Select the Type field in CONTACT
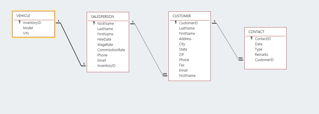This screenshot has height=114, width=319. pyautogui.click(x=258, y=49)
